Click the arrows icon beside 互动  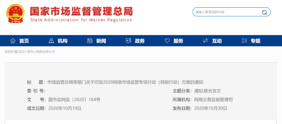(x=205, y=41)
